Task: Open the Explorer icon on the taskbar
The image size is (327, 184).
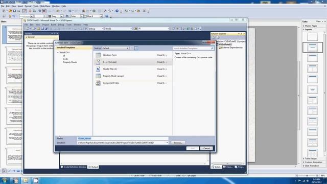Action: pos(26,180)
